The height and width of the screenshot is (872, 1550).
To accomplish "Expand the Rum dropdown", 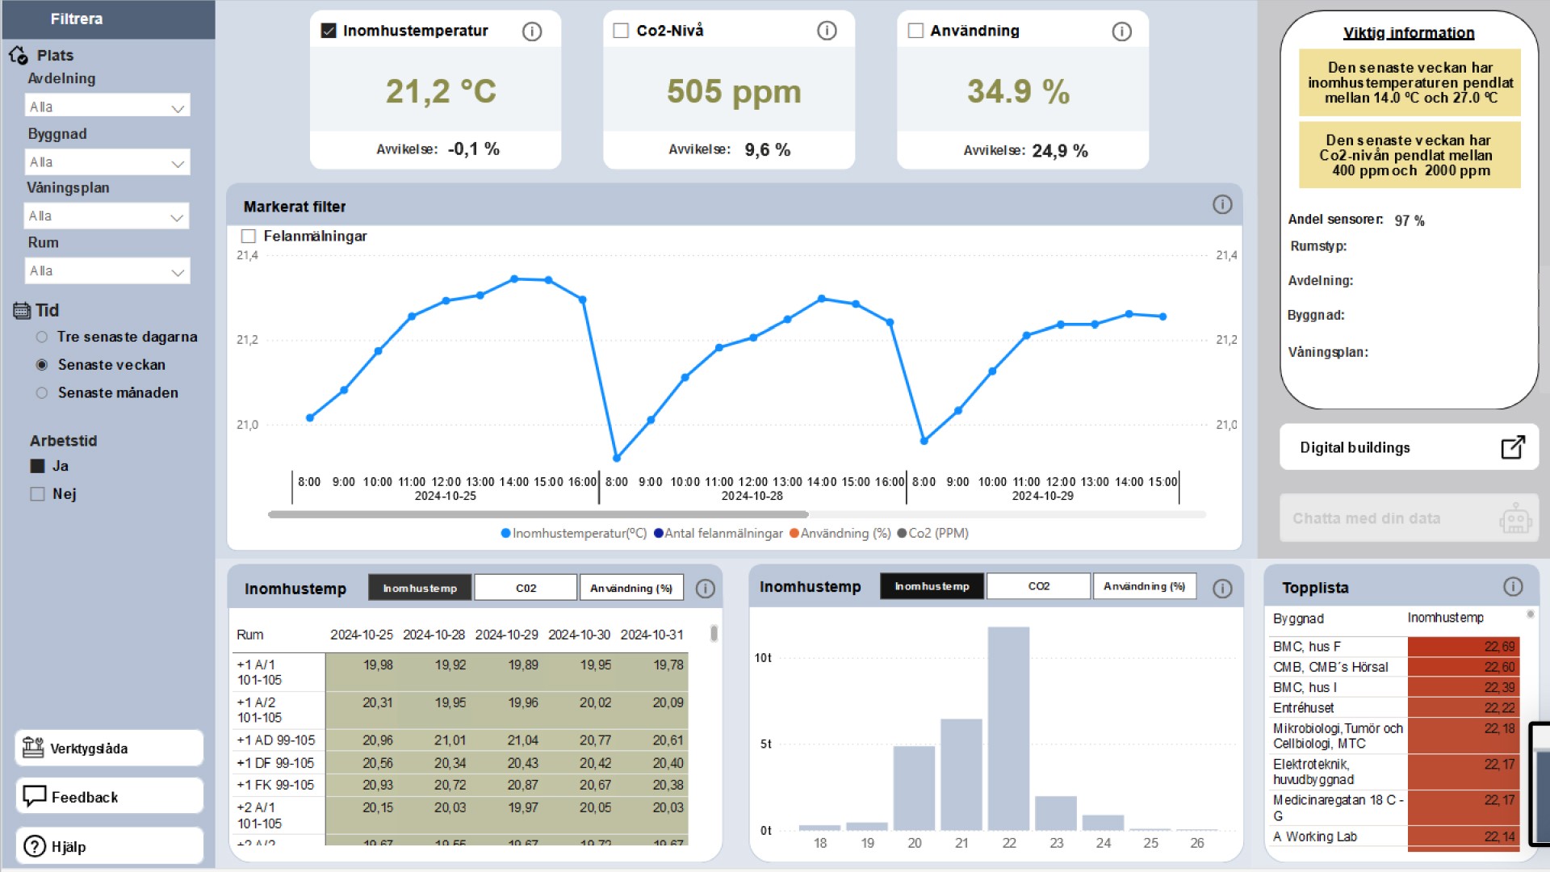I will pyautogui.click(x=107, y=271).
